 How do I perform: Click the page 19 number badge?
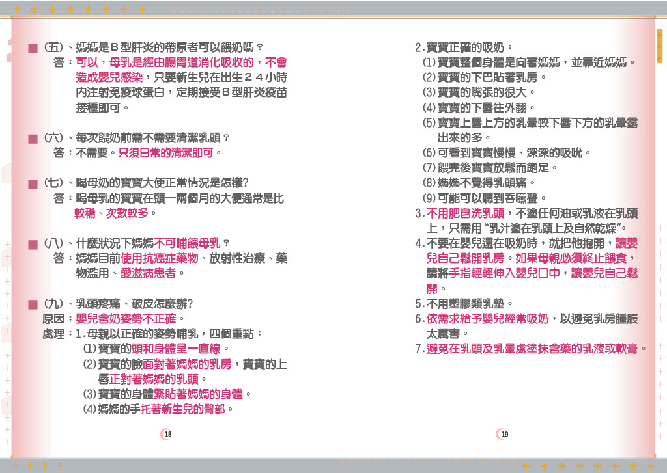pyautogui.click(x=504, y=434)
